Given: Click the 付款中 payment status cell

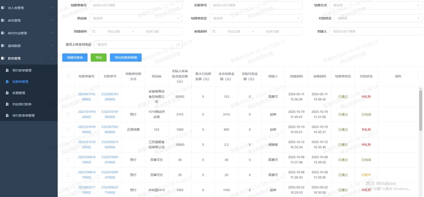Looking at the screenshot, I should [366, 175].
